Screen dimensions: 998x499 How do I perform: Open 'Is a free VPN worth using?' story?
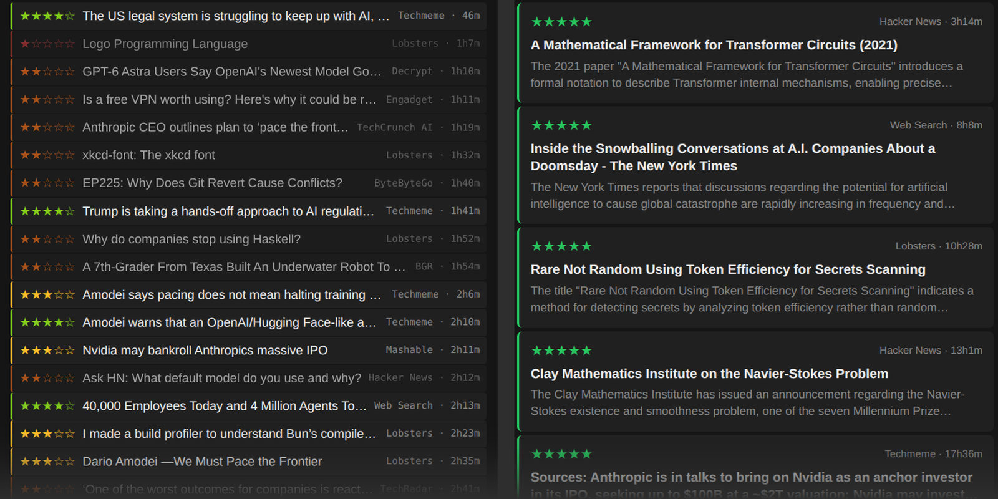230,99
